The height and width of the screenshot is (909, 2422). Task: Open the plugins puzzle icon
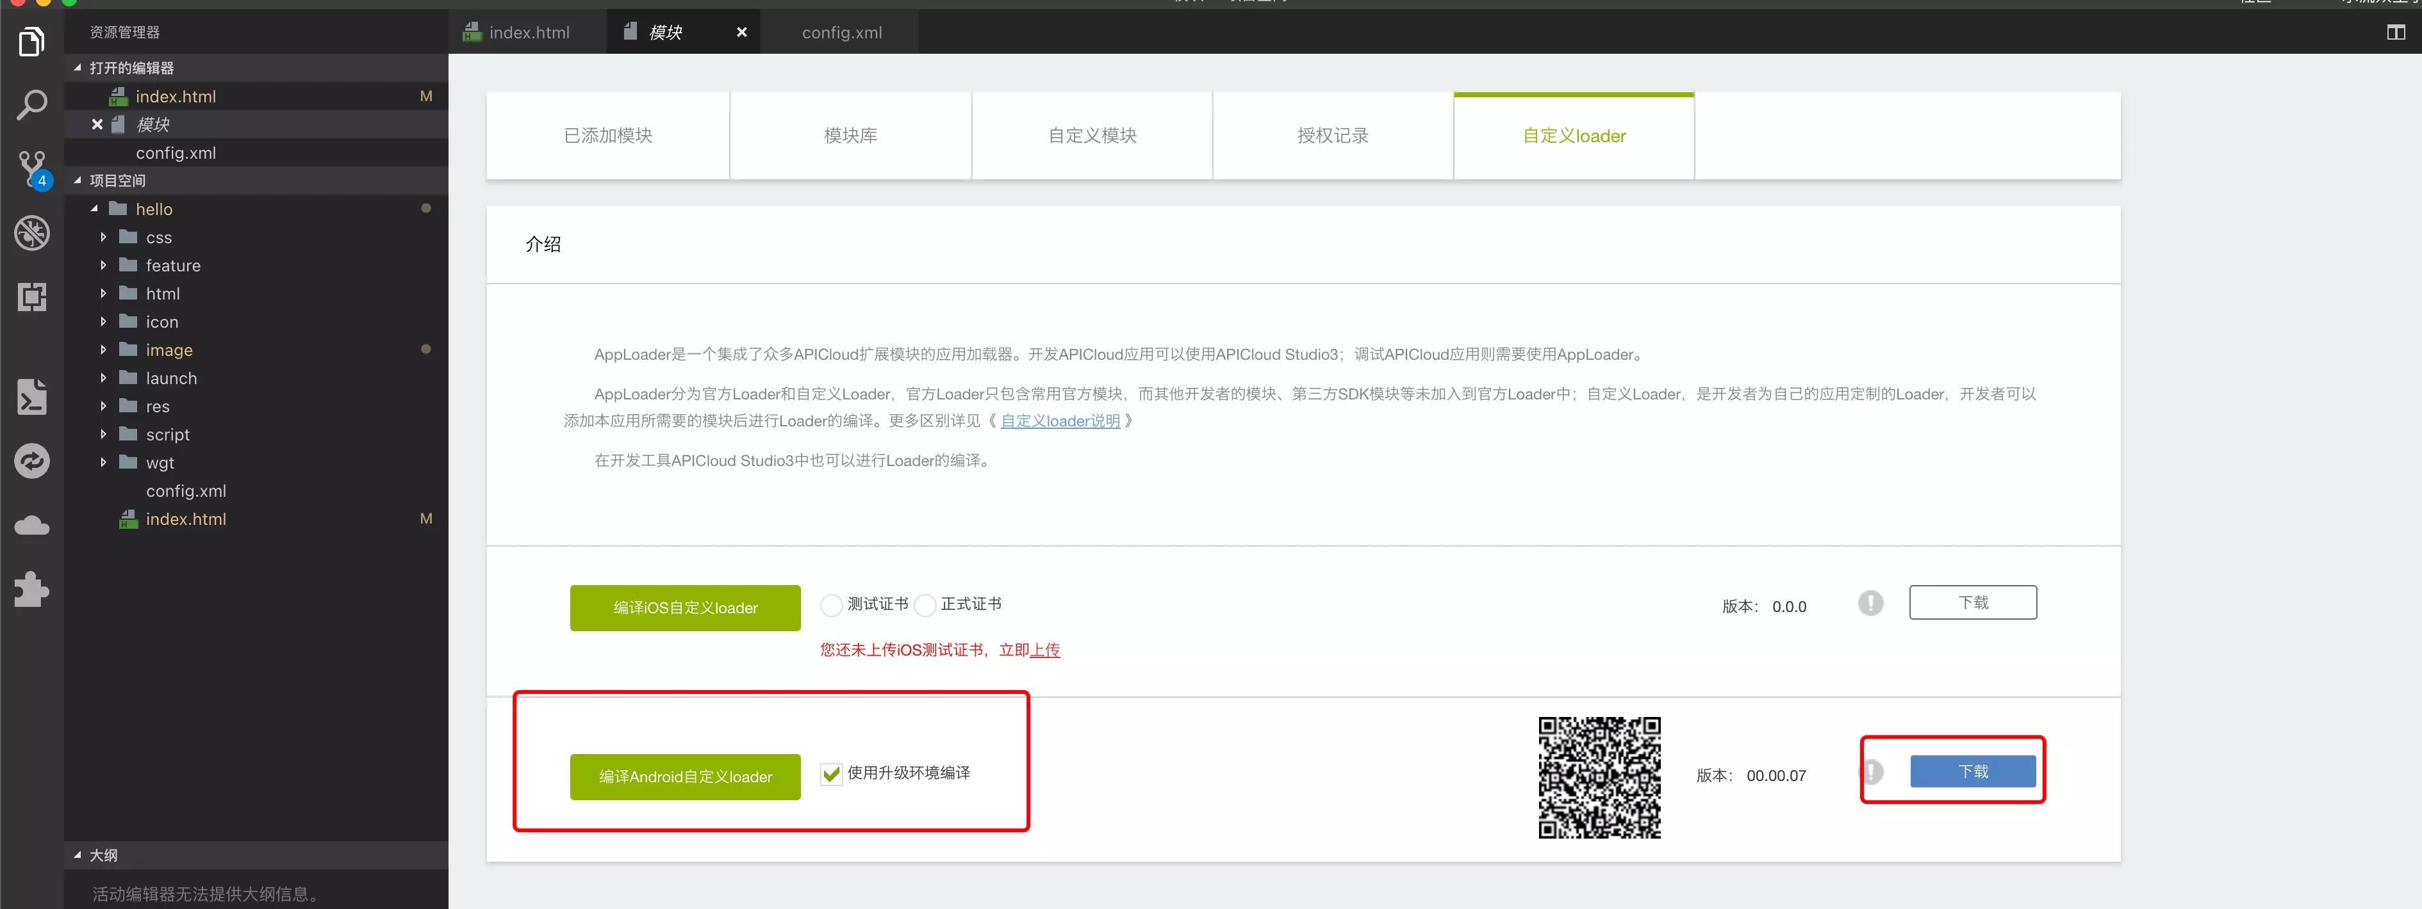point(33,589)
